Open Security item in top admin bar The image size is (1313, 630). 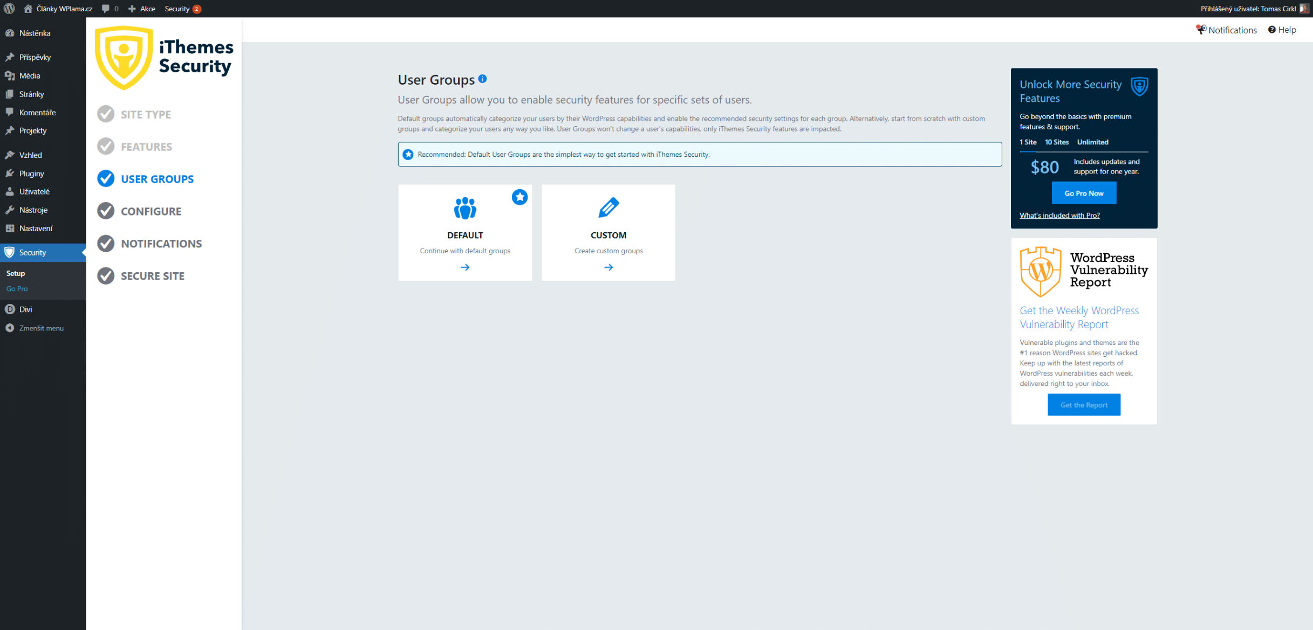click(x=183, y=9)
